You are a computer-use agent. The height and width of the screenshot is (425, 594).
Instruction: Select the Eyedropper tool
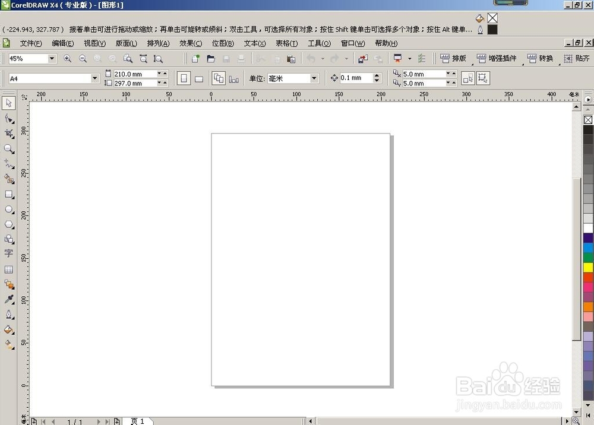point(9,299)
